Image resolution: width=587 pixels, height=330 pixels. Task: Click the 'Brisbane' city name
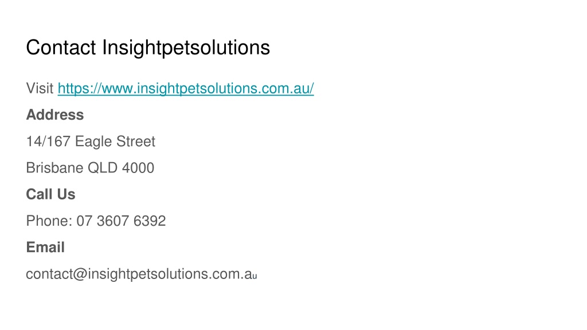point(54,168)
